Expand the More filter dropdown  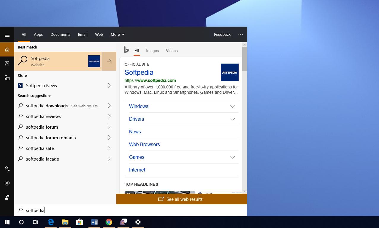(x=118, y=34)
